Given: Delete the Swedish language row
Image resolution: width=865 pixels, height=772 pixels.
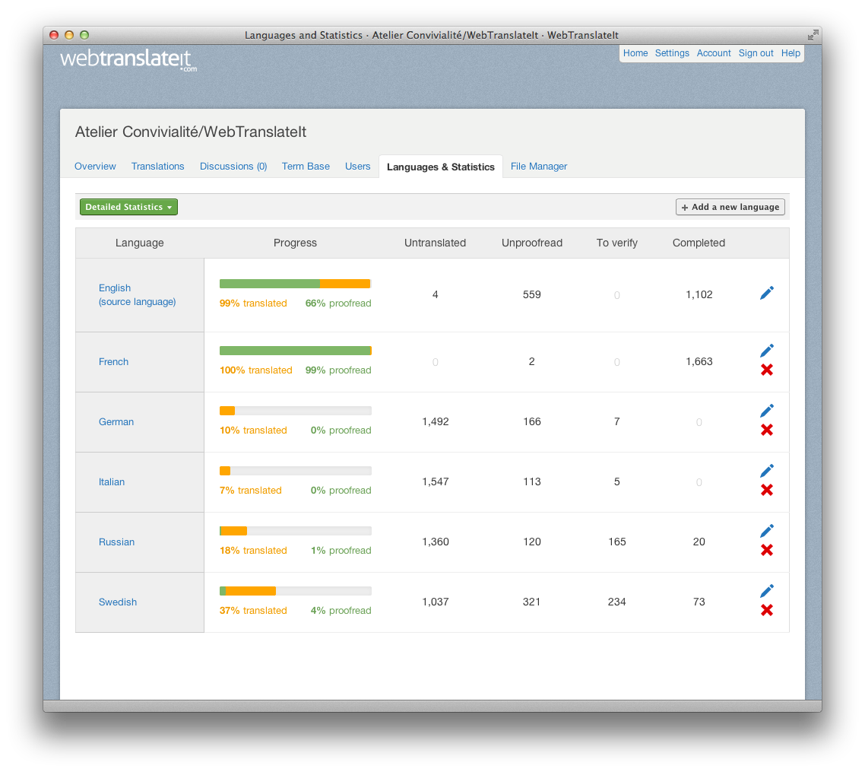Looking at the screenshot, I should click(x=767, y=610).
